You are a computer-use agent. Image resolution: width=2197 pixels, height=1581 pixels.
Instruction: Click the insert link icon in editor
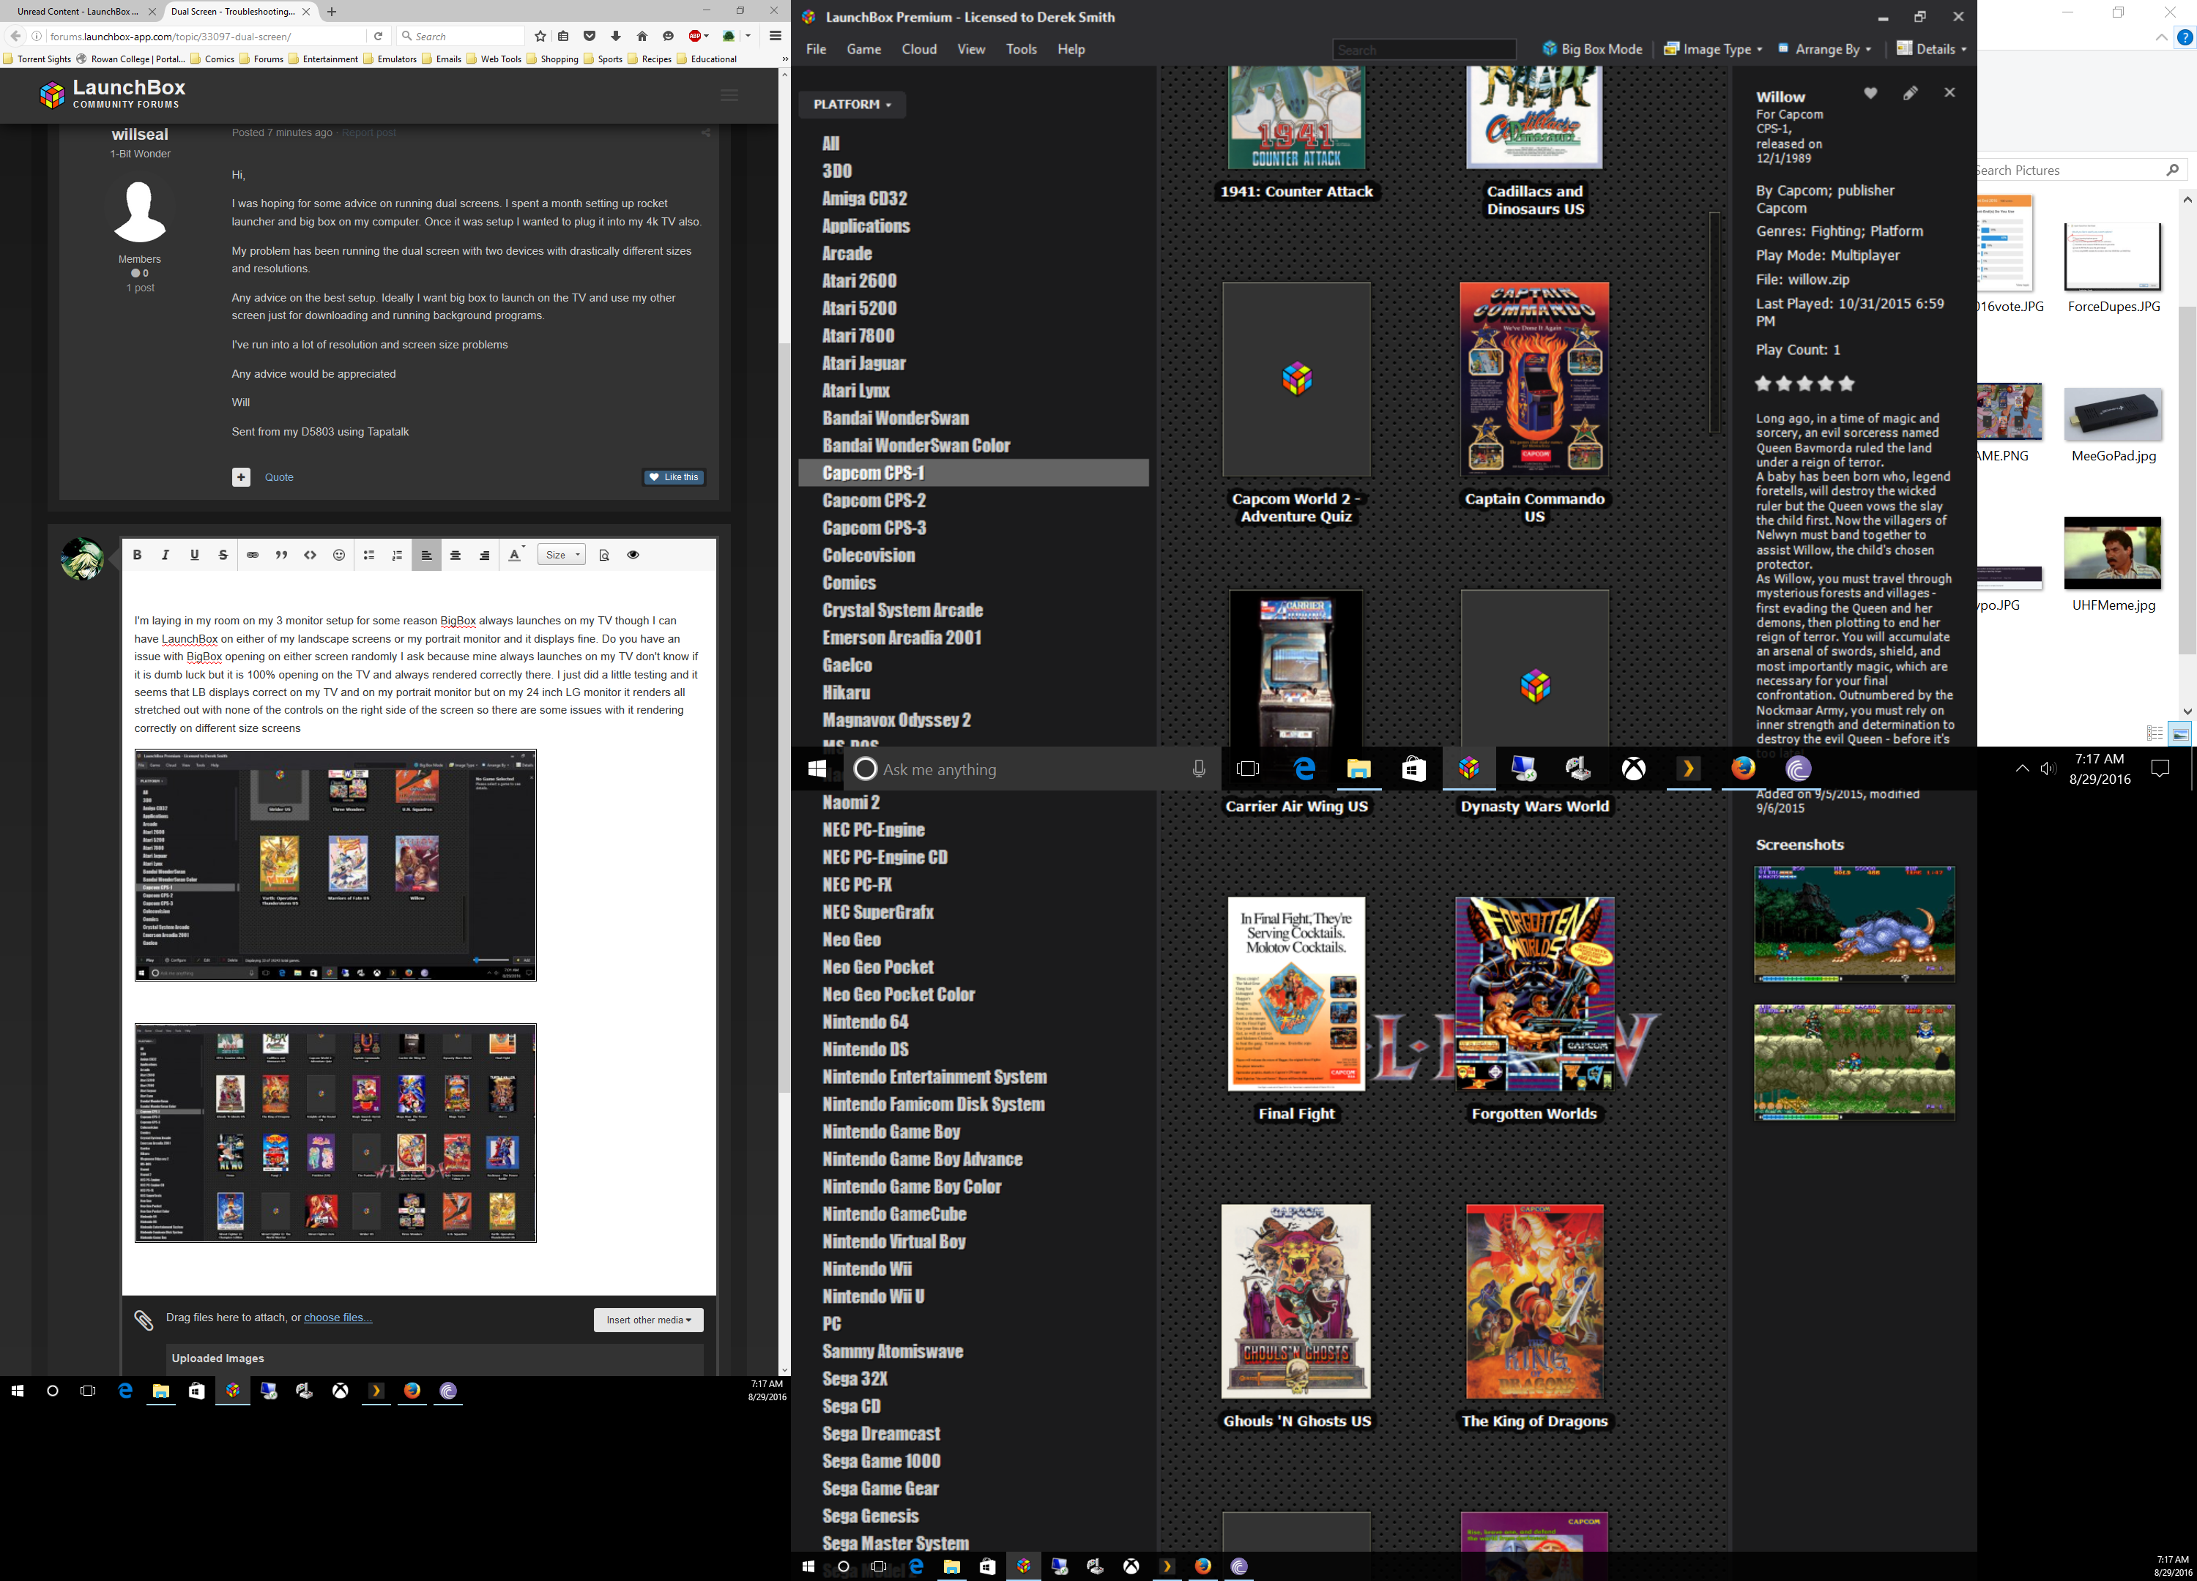coord(252,555)
